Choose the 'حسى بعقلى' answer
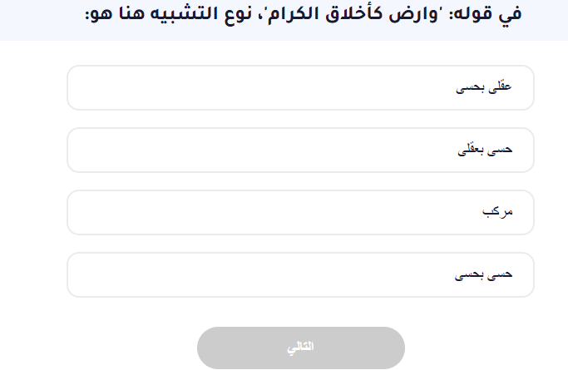Viewport: 568px width, 370px height. coord(300,150)
